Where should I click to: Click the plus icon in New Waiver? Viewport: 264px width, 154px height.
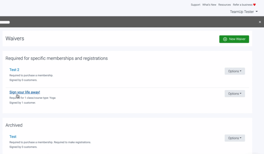225,39
